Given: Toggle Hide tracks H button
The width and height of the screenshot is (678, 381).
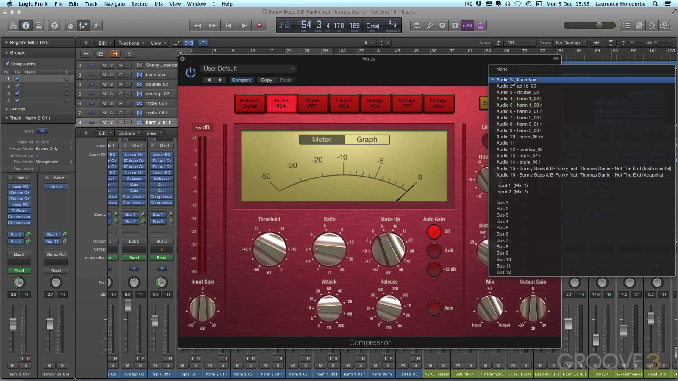Looking at the screenshot, I should coord(115,54).
